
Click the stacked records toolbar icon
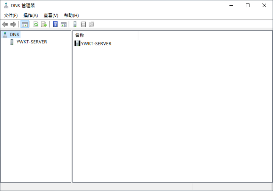(x=83, y=24)
